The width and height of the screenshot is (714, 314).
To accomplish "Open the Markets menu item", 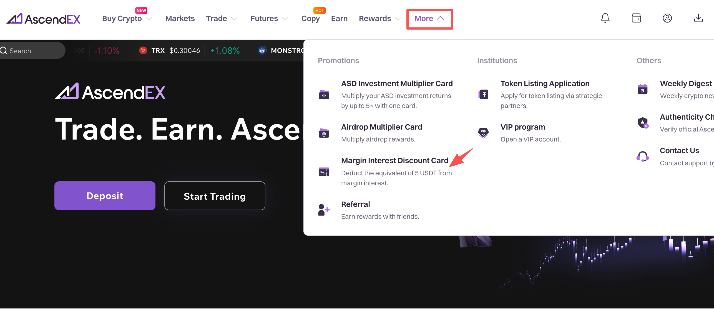I will (180, 19).
